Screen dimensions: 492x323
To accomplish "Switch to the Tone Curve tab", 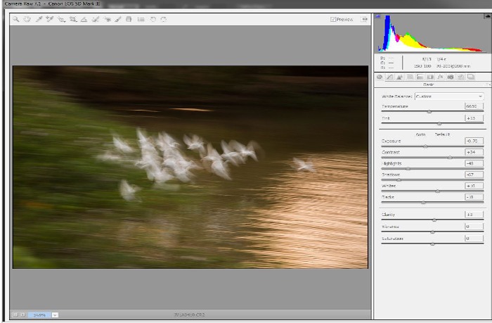I will [389, 77].
